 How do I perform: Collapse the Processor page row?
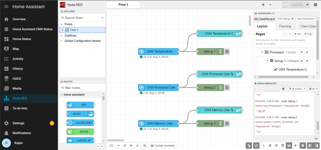pos(262,52)
